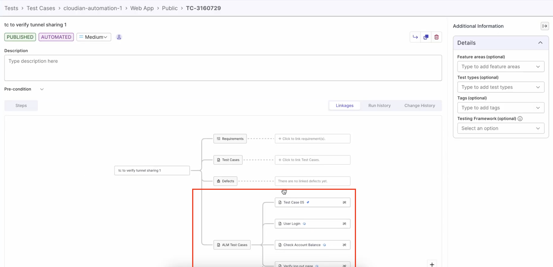Screen dimensions: 553x267
Task: Collapse the Additional Information side panel
Action: tap(545, 26)
